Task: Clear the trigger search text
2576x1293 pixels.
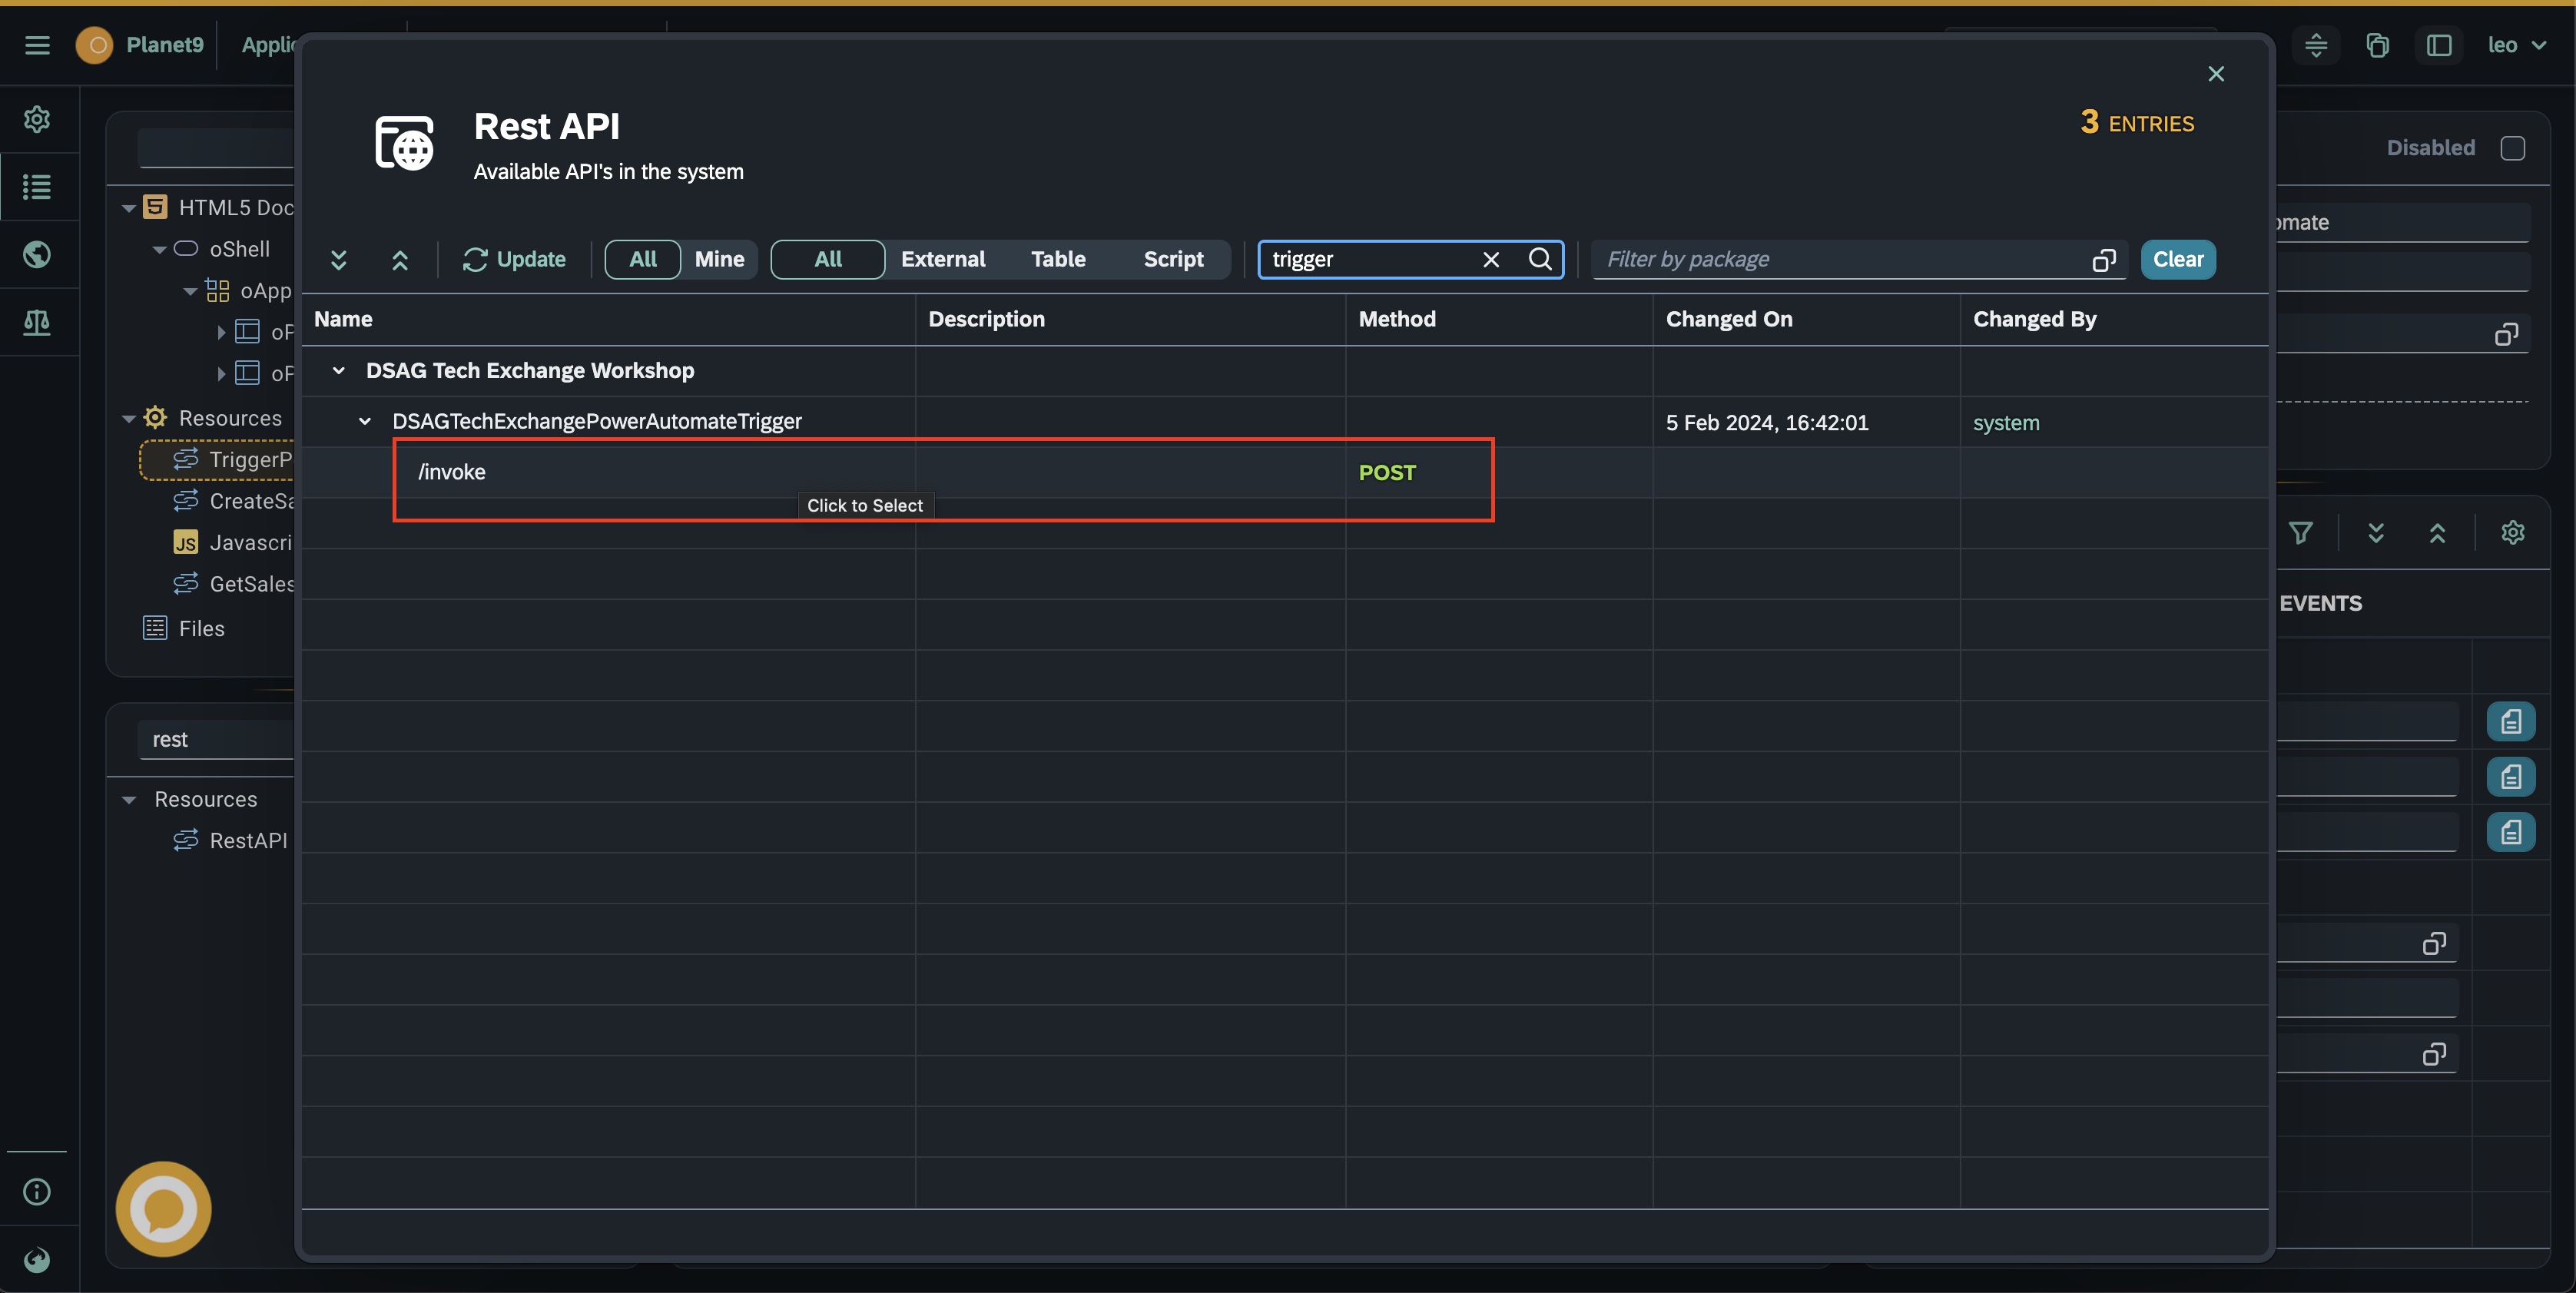Action: point(1490,260)
